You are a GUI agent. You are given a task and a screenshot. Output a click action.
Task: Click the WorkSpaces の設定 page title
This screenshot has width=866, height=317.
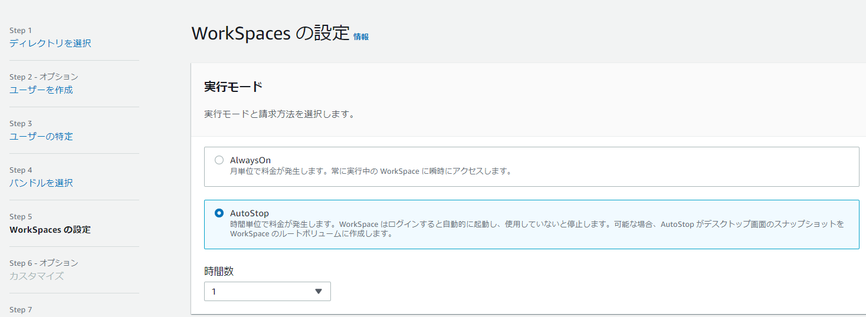271,33
